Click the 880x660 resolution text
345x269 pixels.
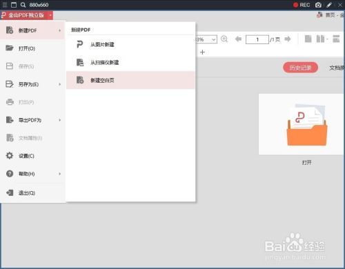tap(39, 5)
